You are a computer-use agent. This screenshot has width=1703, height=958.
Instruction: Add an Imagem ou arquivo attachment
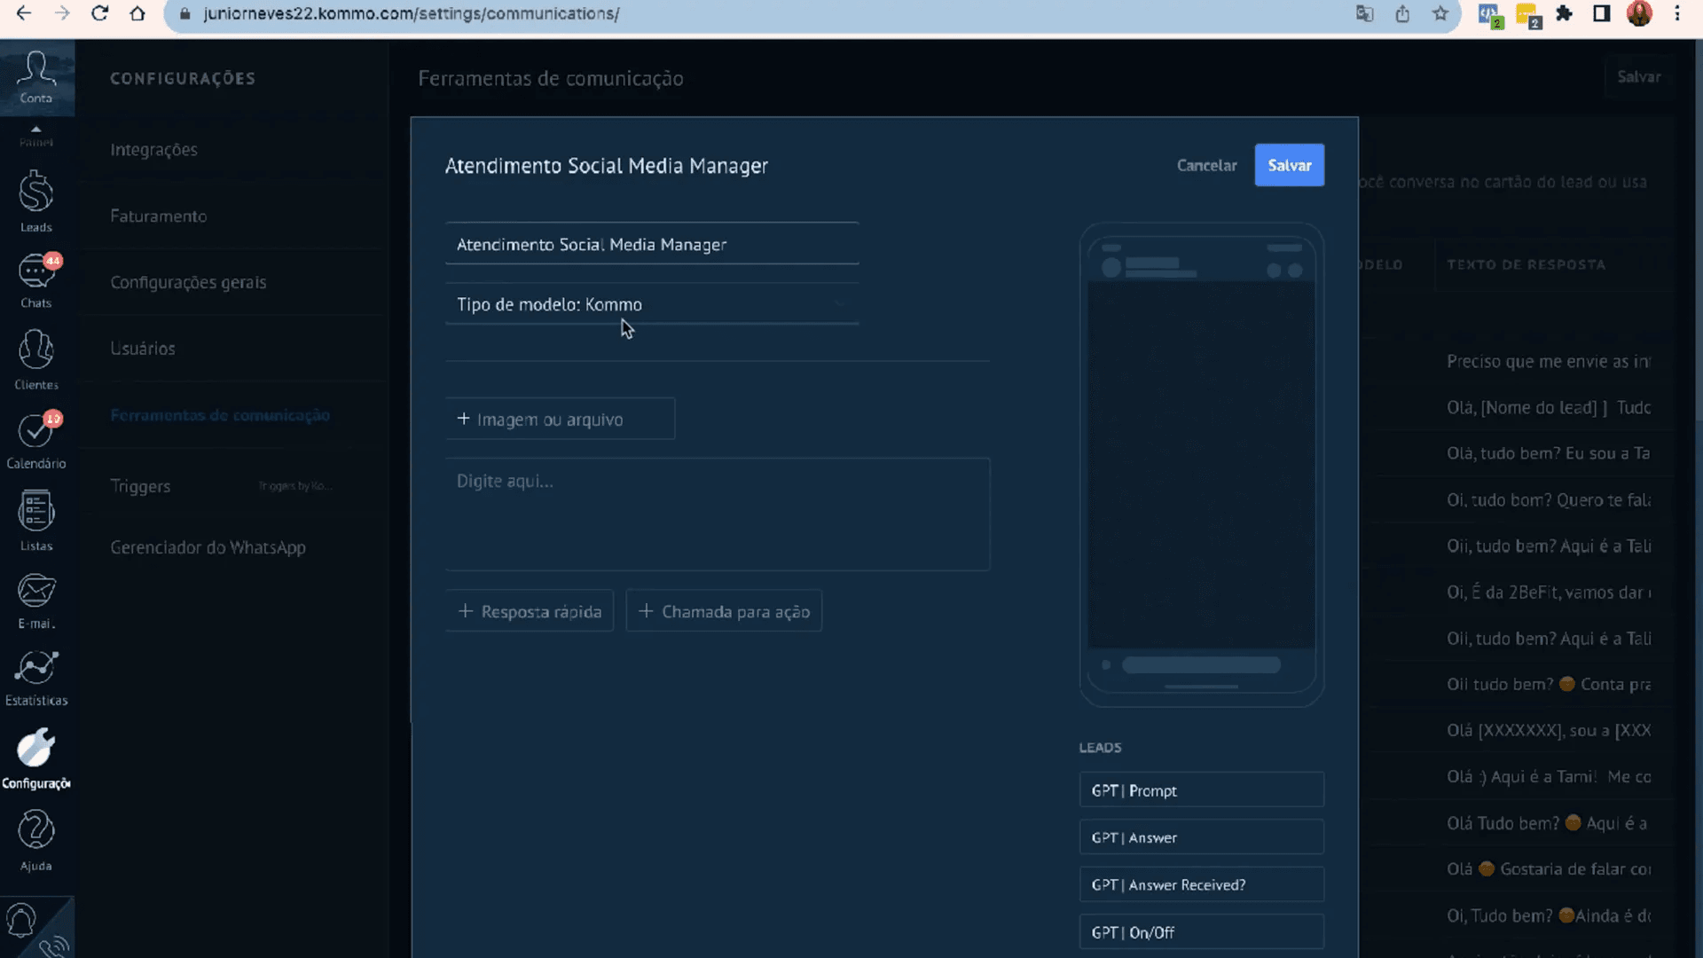[x=560, y=419]
